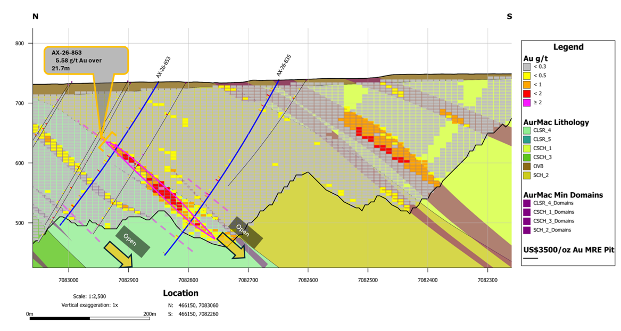This screenshot has height=331, width=621.
Task: Click the left yellow down-right arrow
Action: (118, 254)
